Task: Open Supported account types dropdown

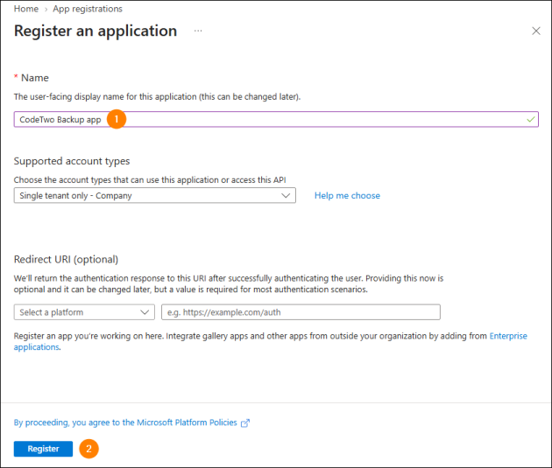Action: coord(154,195)
